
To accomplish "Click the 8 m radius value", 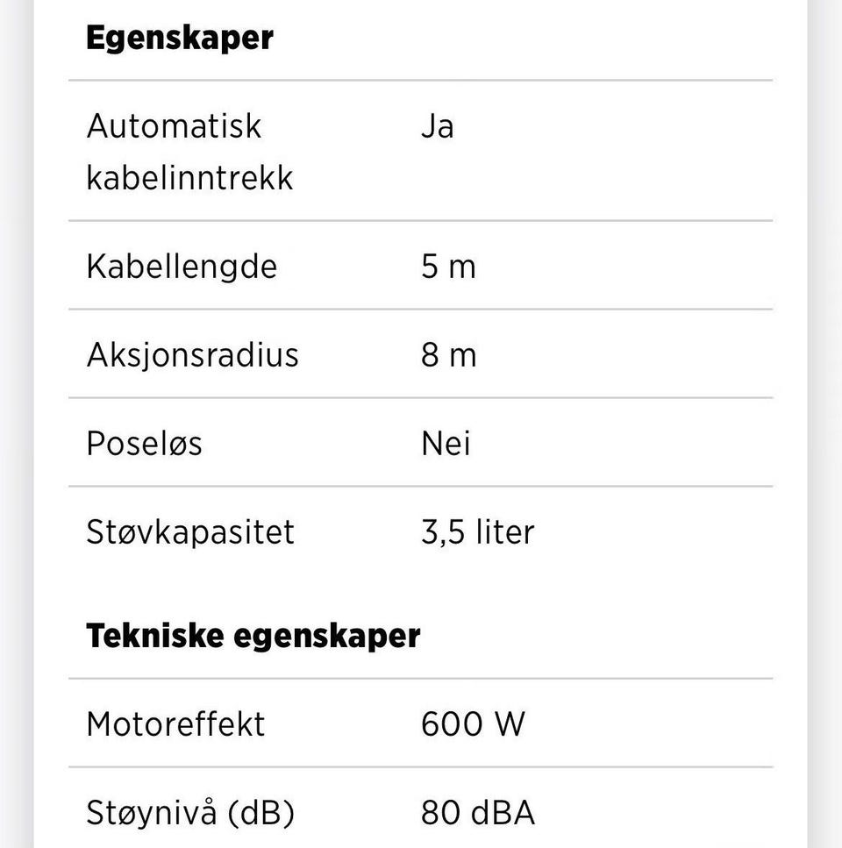I will coord(448,354).
